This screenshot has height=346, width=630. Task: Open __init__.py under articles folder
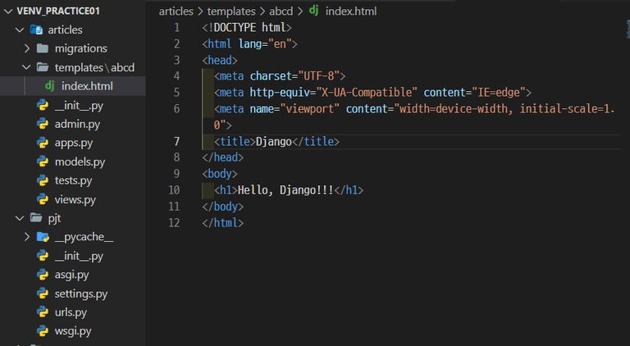coord(79,106)
